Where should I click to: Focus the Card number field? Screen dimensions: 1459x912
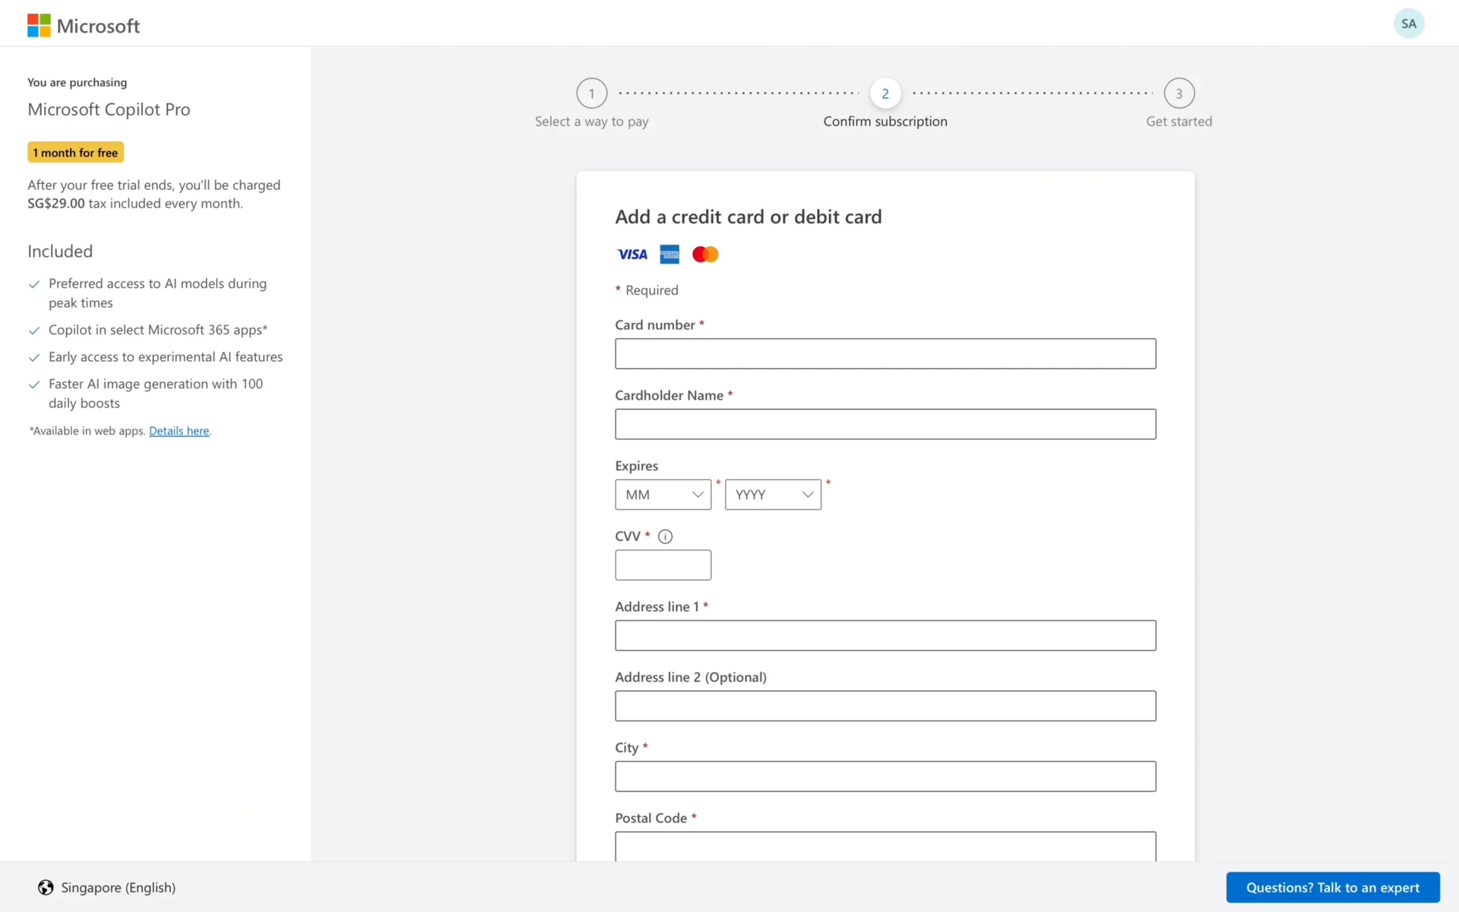point(885,354)
